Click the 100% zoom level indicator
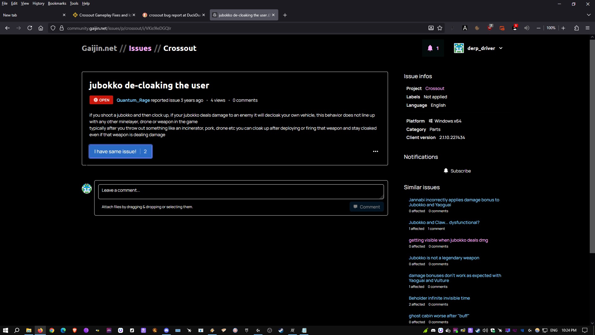The image size is (595, 335). (x=551, y=28)
